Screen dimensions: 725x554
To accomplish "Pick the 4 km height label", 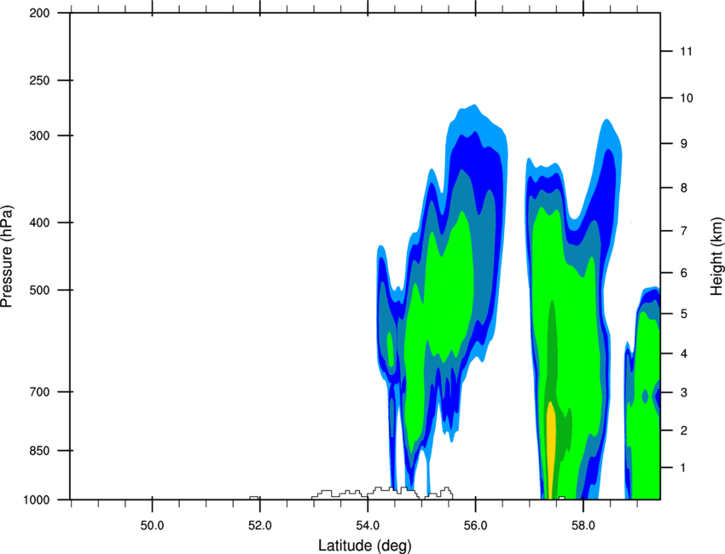I will 684,354.
